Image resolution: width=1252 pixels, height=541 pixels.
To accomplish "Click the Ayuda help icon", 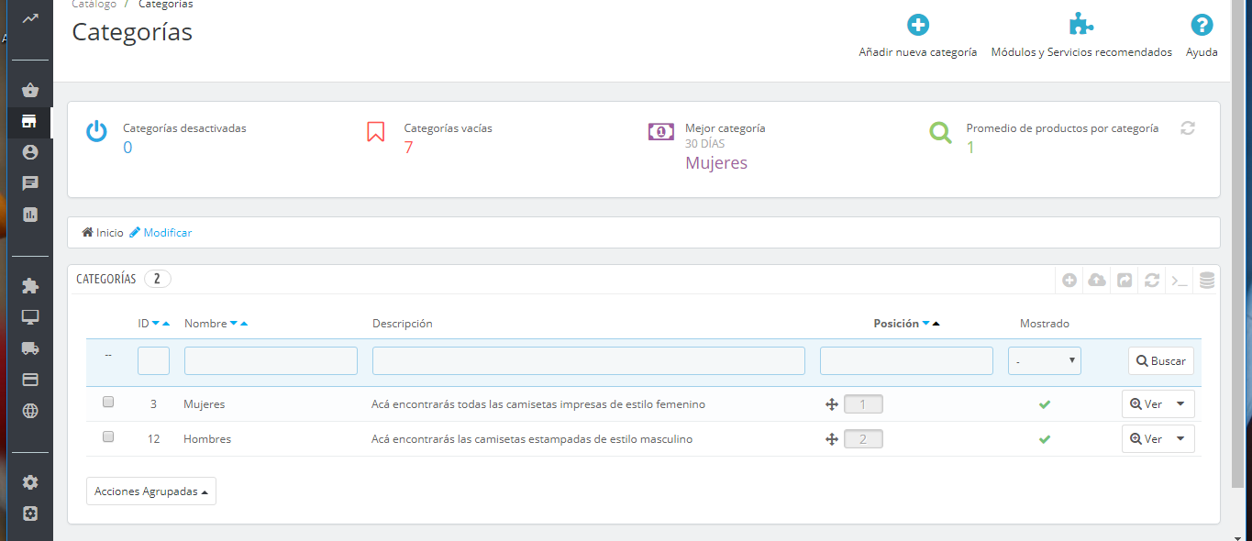I will (x=1202, y=26).
